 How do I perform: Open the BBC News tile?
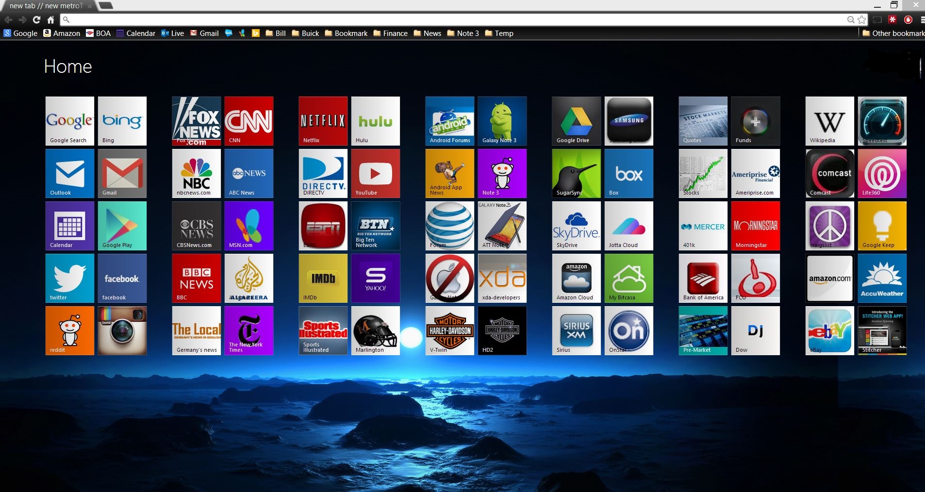[197, 278]
